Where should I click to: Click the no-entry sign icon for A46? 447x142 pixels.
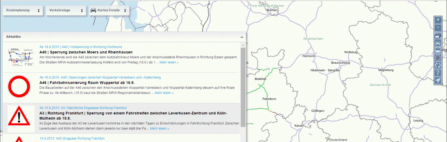(x=19, y=87)
